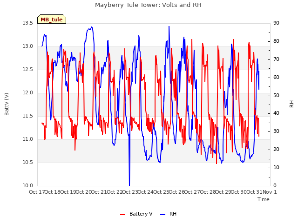Image resolution: width=298 pixels, height=223 pixels.
Task: Click the MB_tule annotation label
Action: coord(52,19)
